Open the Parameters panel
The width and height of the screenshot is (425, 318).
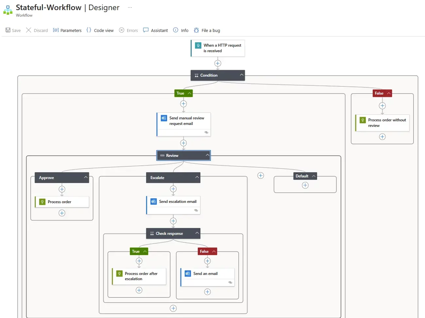point(67,30)
